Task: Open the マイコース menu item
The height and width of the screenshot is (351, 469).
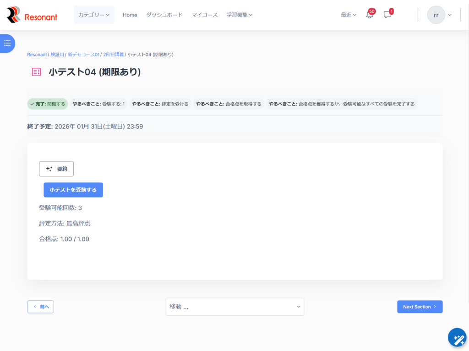Action: pyautogui.click(x=205, y=15)
